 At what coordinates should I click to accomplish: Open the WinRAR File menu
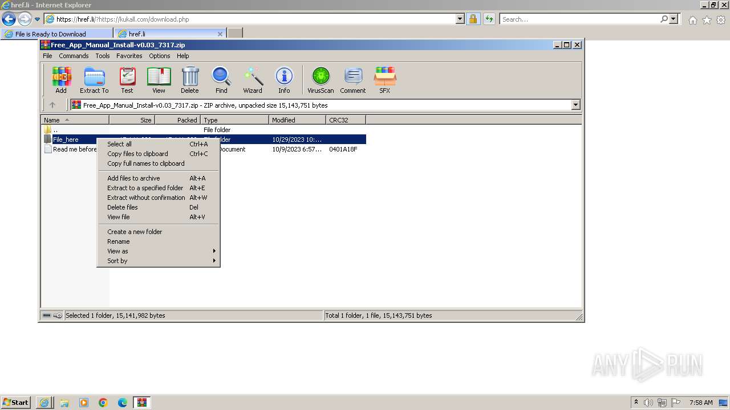47,56
